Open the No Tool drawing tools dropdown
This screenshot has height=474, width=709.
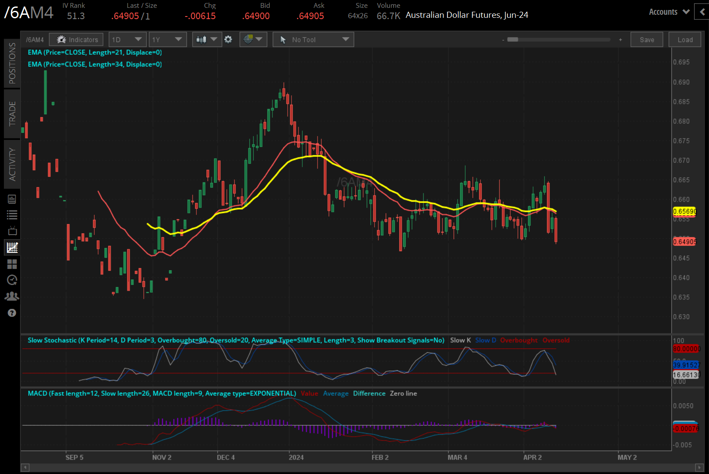coord(313,39)
